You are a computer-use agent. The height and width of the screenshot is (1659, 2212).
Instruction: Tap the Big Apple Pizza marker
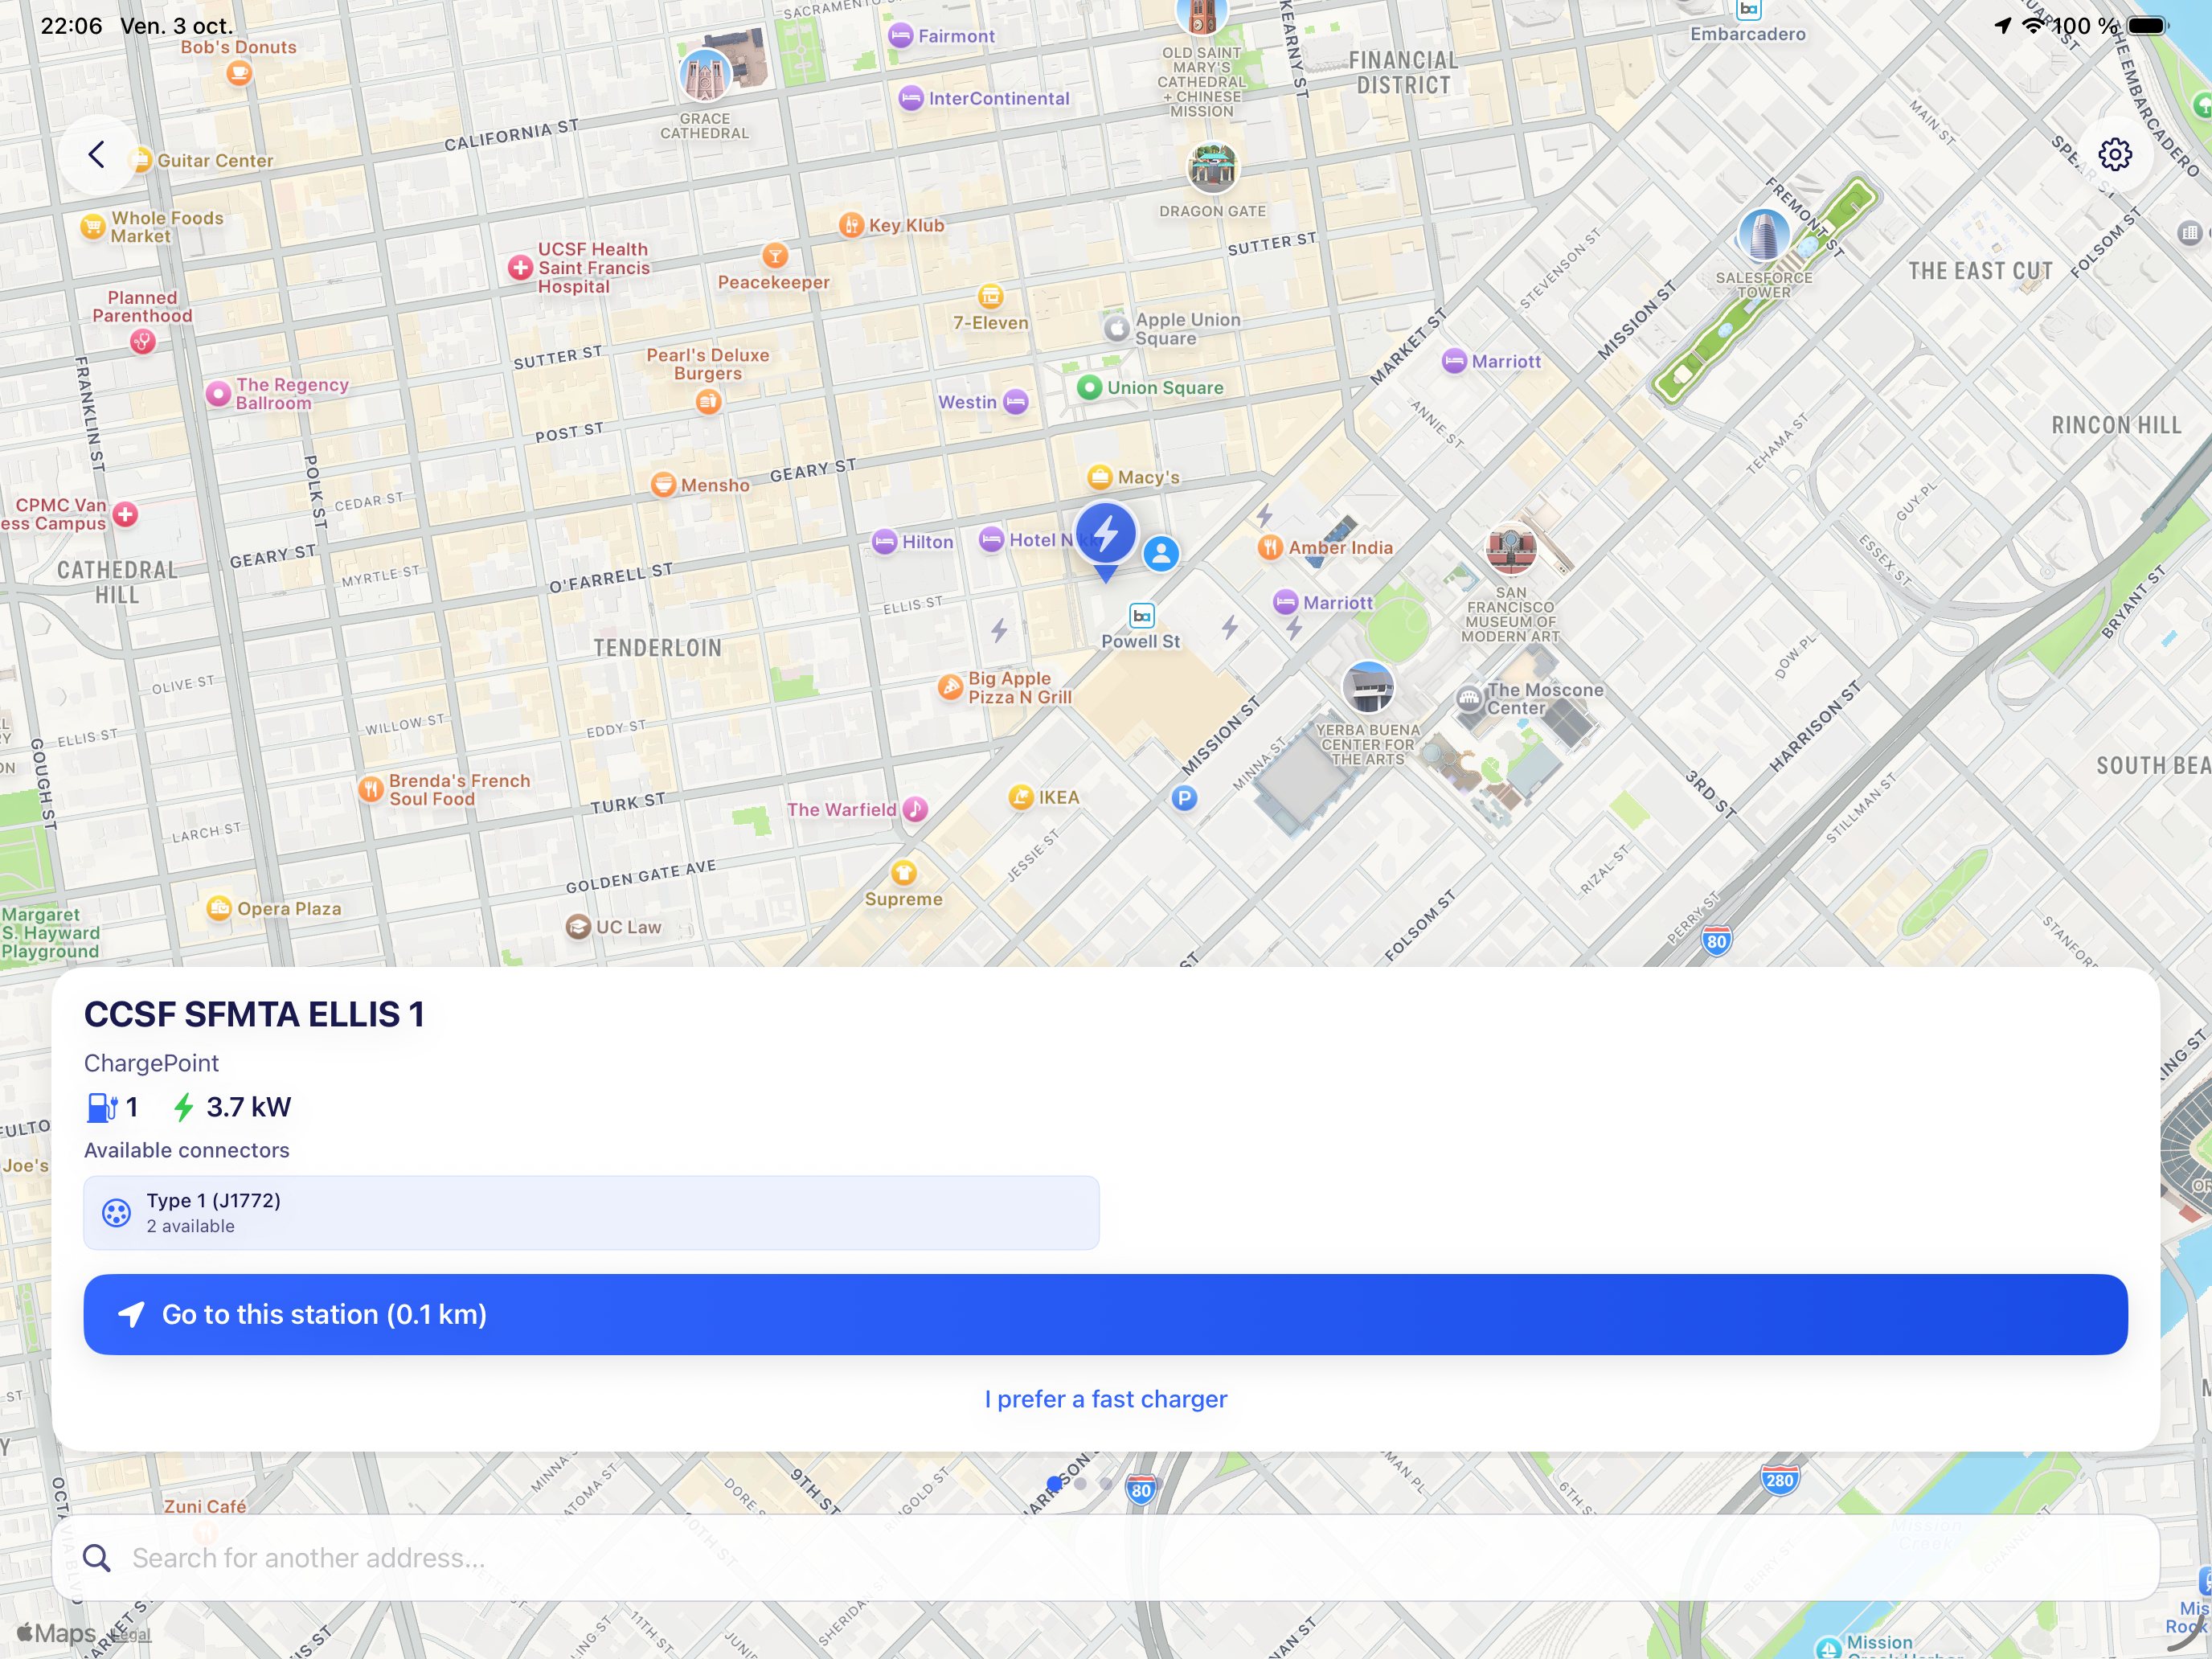950,688
